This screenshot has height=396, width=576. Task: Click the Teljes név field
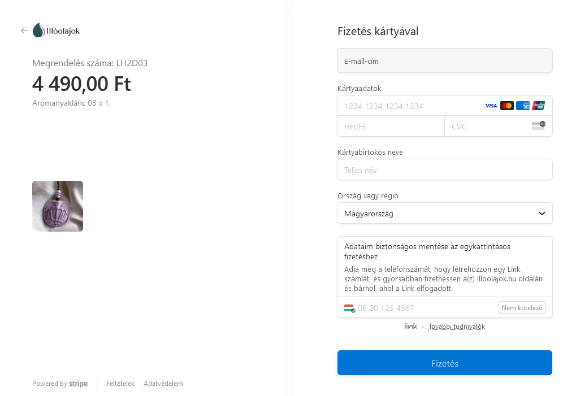[444, 169]
